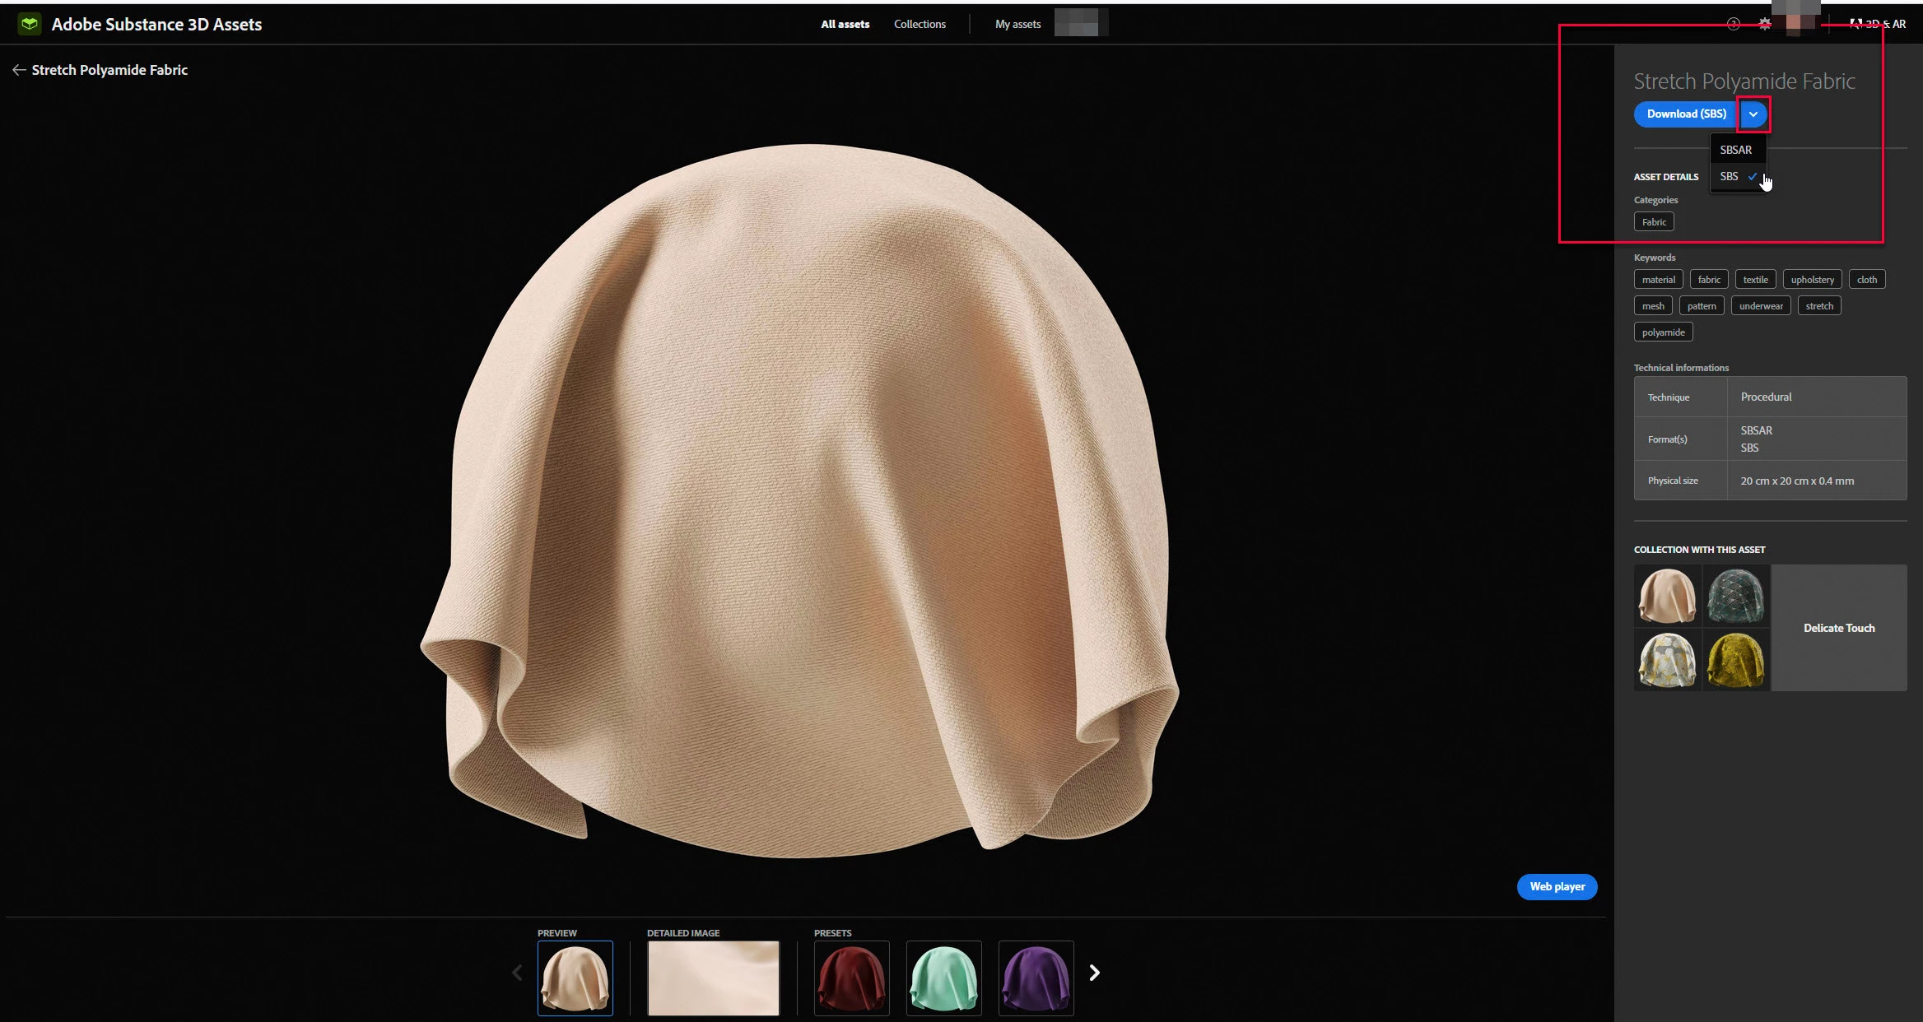Click the Adobe Substance 3D Assets logo
Screen dimensions: 1923x1022
30,24
